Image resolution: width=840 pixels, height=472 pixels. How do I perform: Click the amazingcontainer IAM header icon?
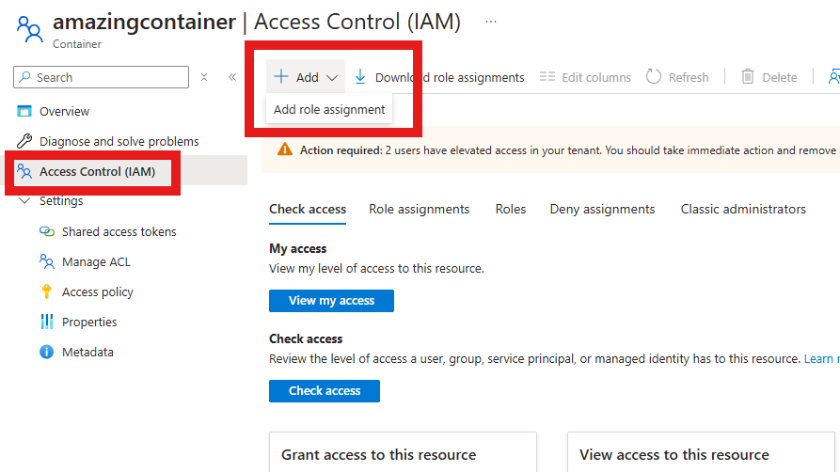(x=29, y=29)
